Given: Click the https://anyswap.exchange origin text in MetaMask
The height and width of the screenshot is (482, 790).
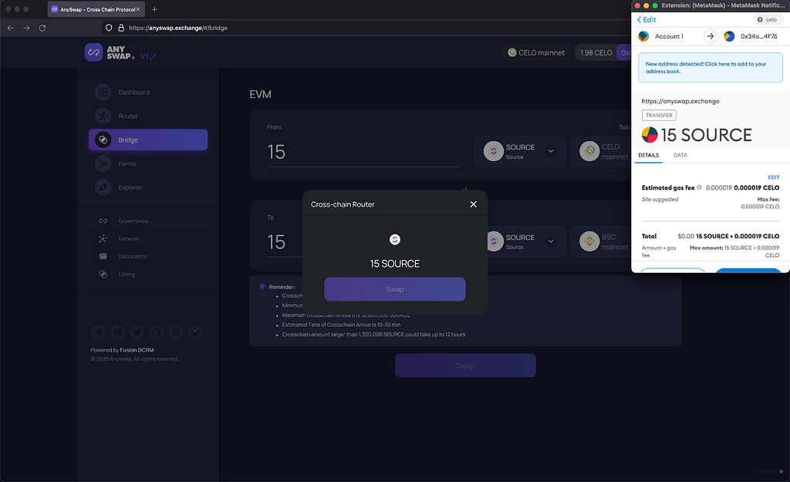Looking at the screenshot, I should tap(680, 101).
